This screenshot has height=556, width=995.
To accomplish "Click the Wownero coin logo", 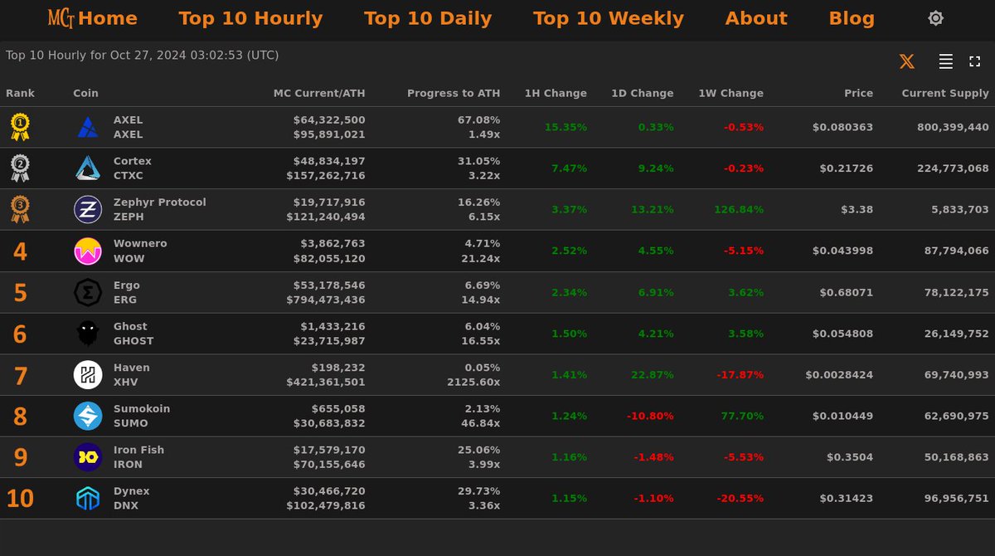I will 88,251.
